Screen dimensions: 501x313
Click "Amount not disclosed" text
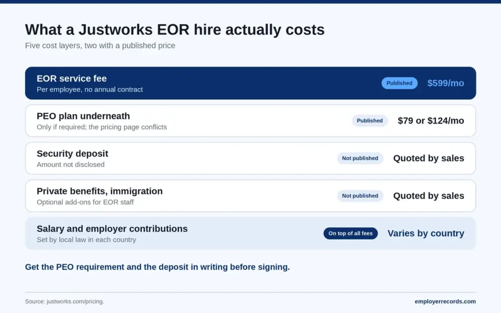[70, 164]
